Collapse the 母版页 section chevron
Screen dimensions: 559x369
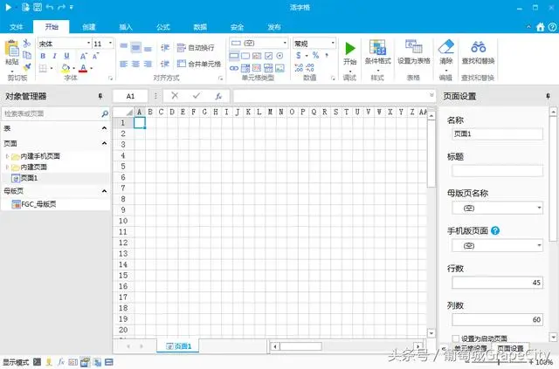(104, 191)
